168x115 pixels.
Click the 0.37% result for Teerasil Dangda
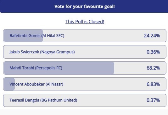pos(153,100)
